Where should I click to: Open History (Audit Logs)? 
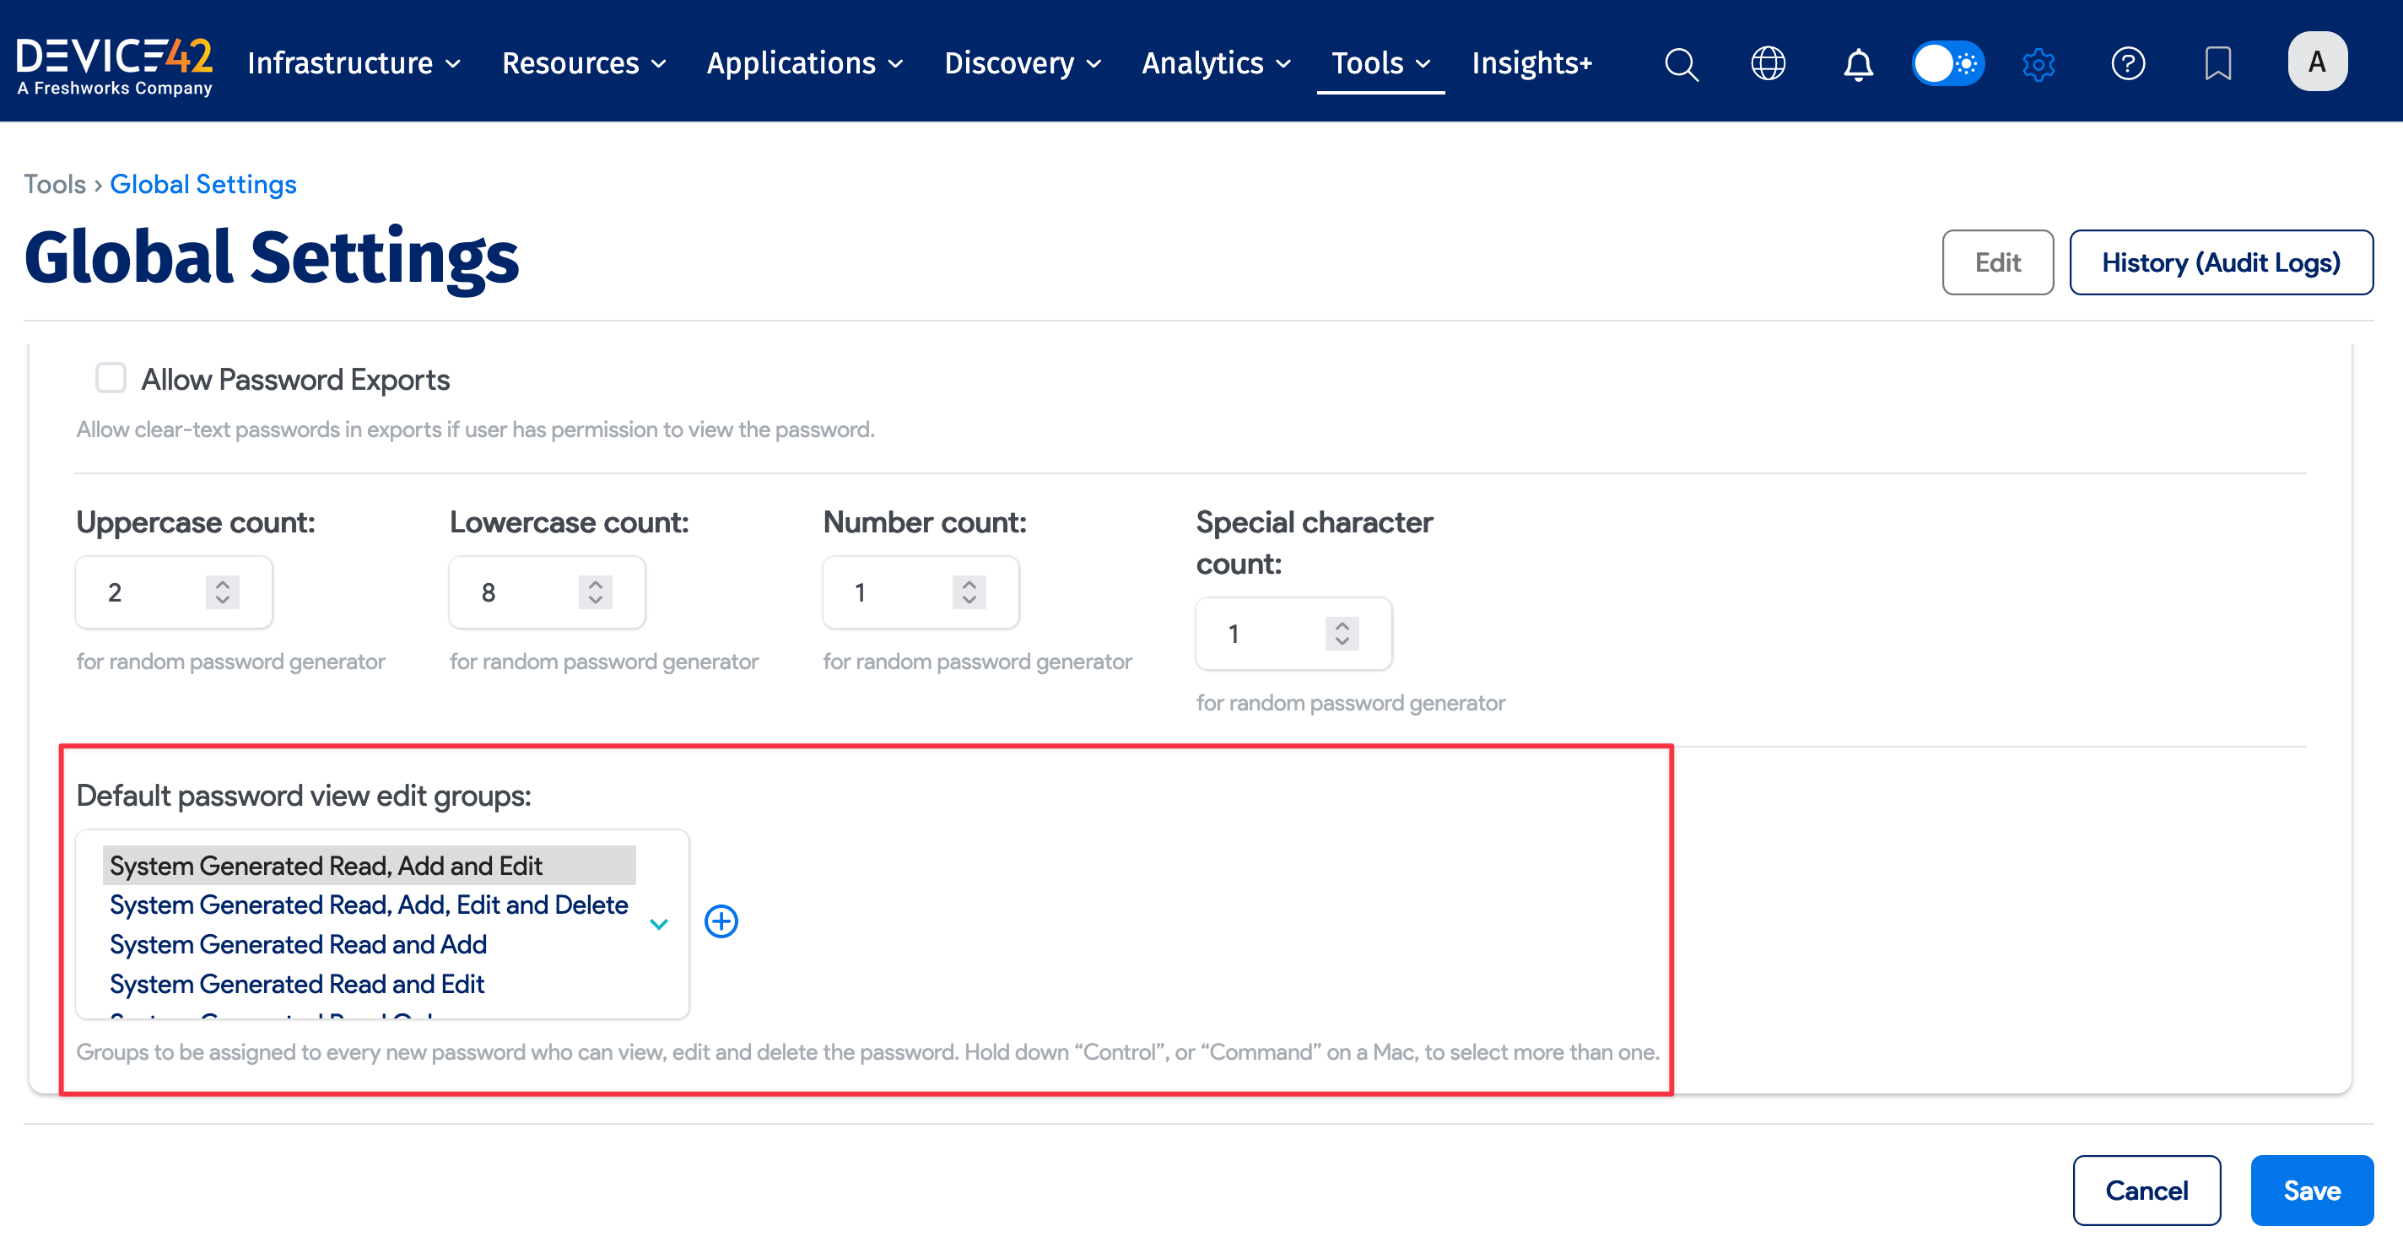[x=2220, y=262]
